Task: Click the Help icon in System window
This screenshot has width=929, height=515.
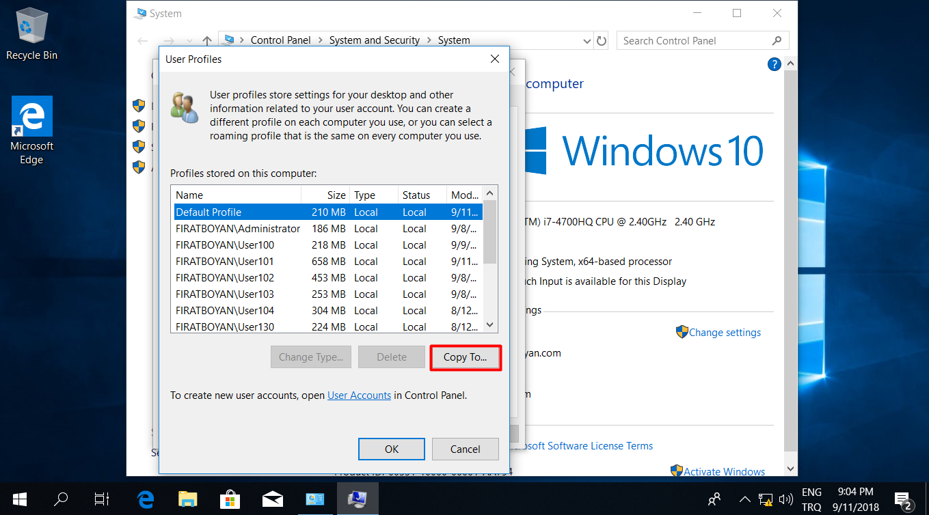Action: [774, 64]
